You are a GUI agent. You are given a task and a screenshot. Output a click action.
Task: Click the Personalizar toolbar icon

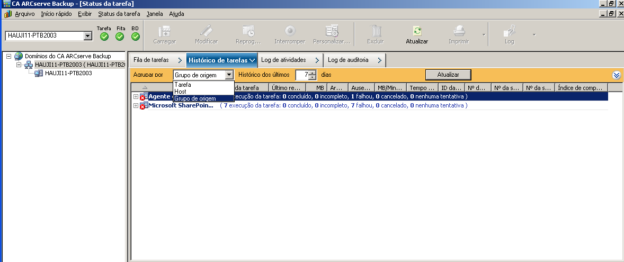(332, 31)
